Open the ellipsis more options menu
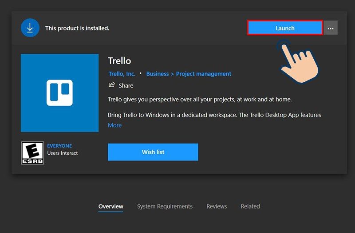Viewport: 355px width, 233px height. [x=331, y=28]
